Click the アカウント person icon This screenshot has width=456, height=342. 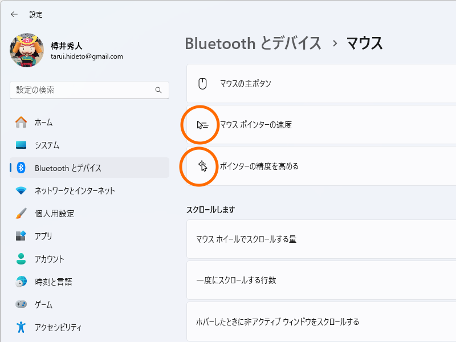[21, 259]
